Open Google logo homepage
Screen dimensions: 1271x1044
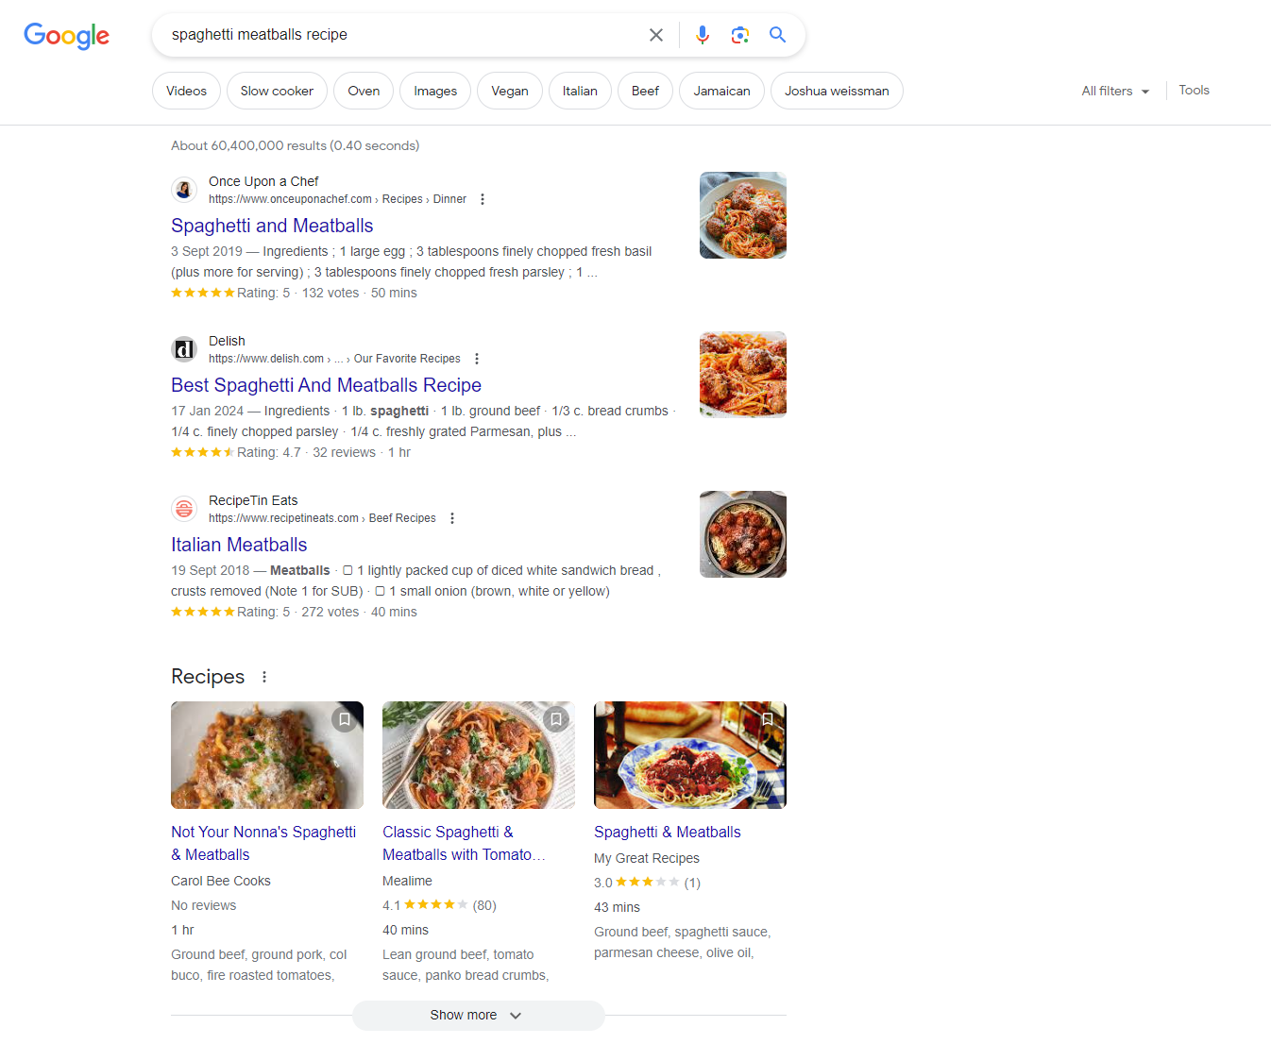click(66, 36)
